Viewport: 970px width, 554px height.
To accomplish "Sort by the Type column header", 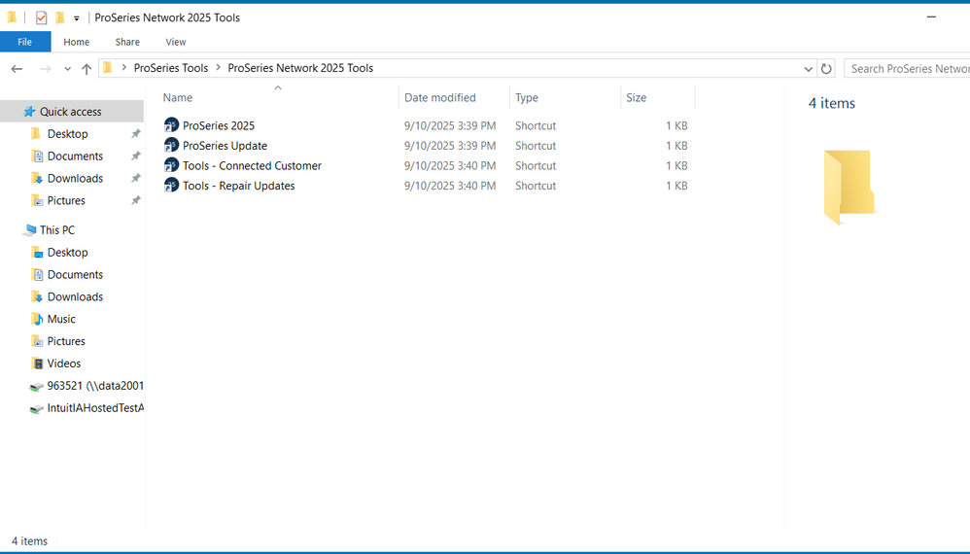I will [527, 98].
